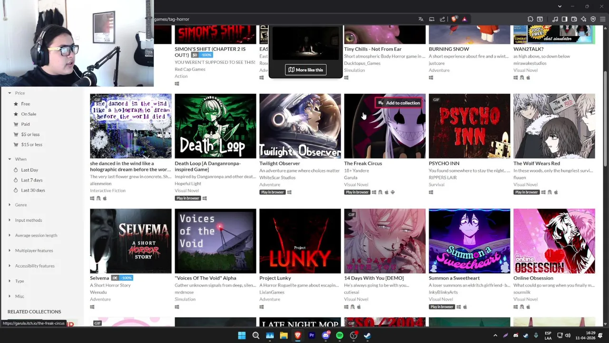The height and width of the screenshot is (343, 609).
Task: Click the Windows icon under PSYCHO INN
Action: pos(431,192)
